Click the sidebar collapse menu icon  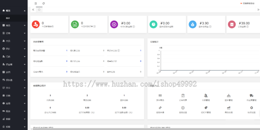pyautogui.click(x=36, y=3)
